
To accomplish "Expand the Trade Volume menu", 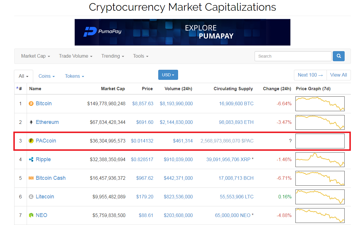I will (76, 56).
